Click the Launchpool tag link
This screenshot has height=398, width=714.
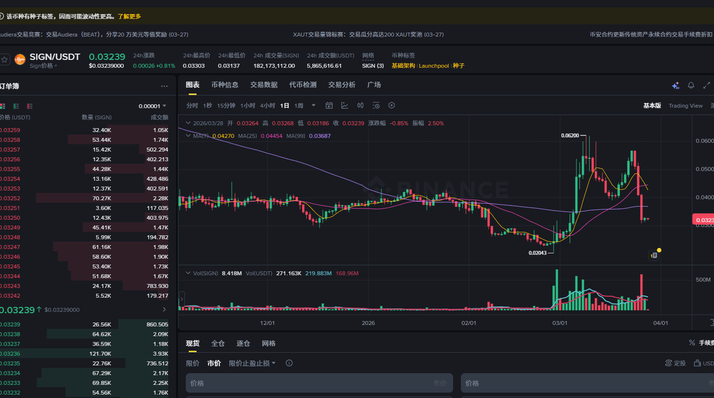pyautogui.click(x=434, y=66)
